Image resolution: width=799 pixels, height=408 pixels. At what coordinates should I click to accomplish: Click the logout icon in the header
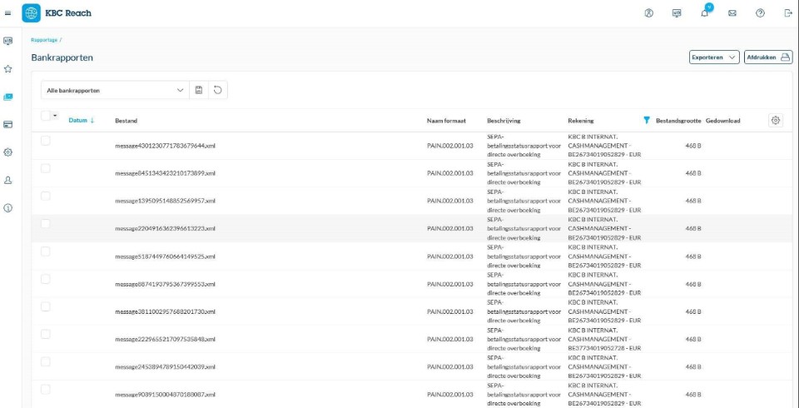pyautogui.click(x=787, y=13)
